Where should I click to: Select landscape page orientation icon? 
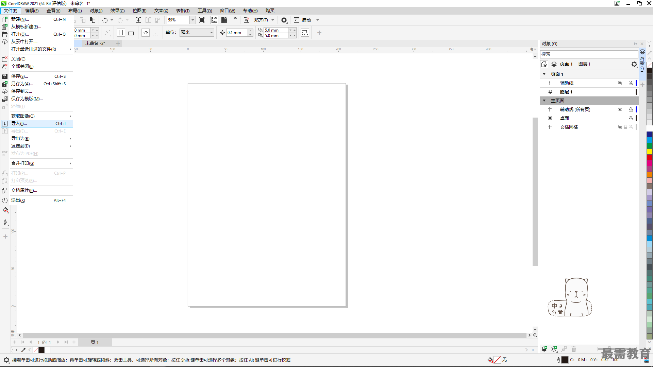tap(131, 33)
